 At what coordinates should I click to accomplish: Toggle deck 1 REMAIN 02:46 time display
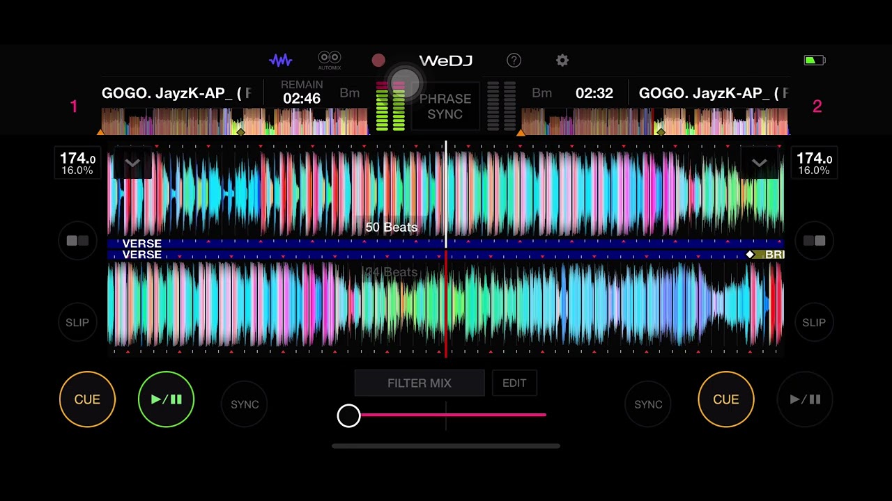pos(302,93)
